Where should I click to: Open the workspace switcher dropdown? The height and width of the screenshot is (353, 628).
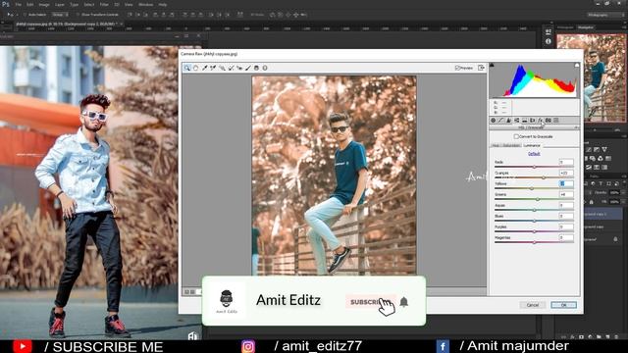tap(605, 15)
